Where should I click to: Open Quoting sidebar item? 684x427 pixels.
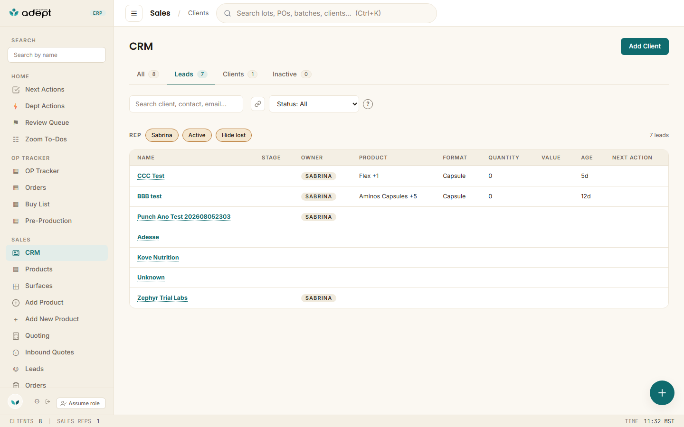(x=57, y=335)
